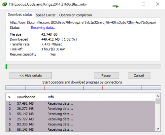The width and height of the screenshot is (165, 135).
Task: Click the IDM globe icon in title bar
Action: tap(4, 4)
